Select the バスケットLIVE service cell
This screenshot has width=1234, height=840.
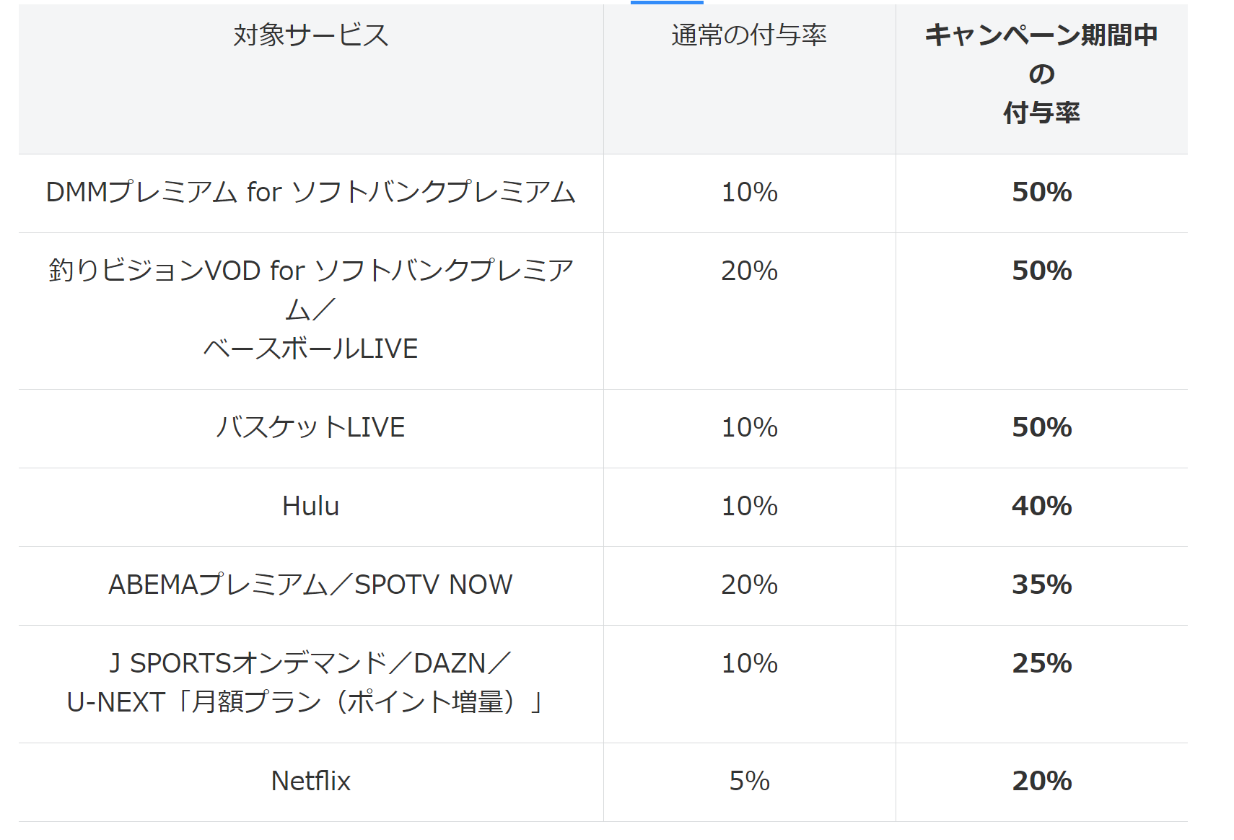point(310,428)
